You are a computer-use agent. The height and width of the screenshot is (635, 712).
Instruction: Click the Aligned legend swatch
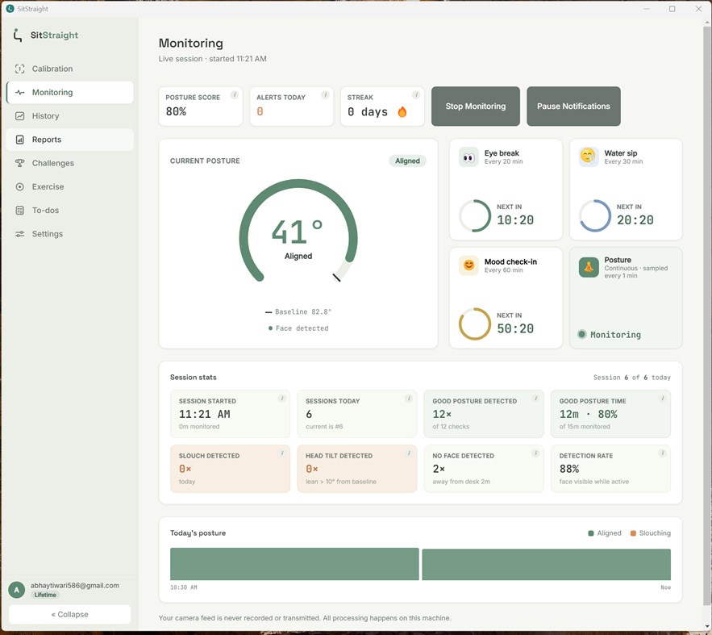[591, 533]
